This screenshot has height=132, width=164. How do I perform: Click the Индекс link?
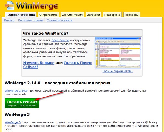point(9,20)
